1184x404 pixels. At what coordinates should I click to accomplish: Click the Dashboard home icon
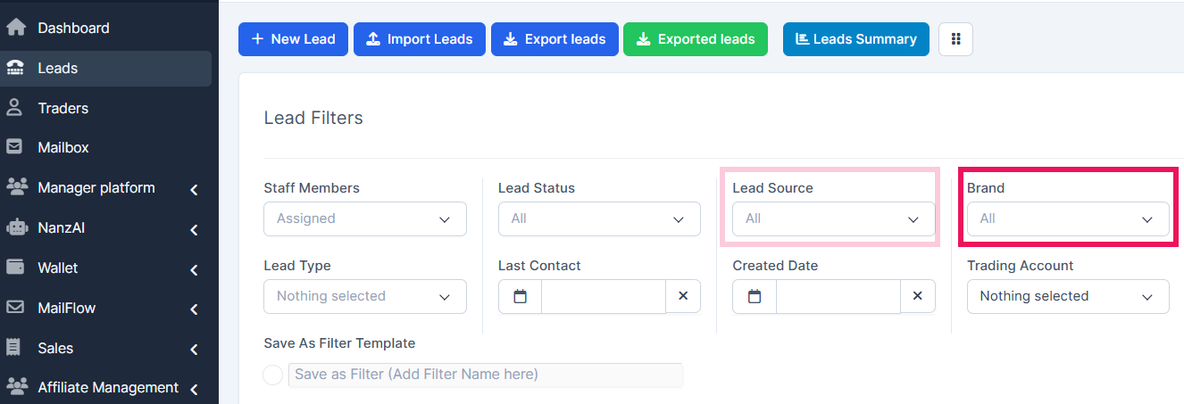click(x=16, y=28)
